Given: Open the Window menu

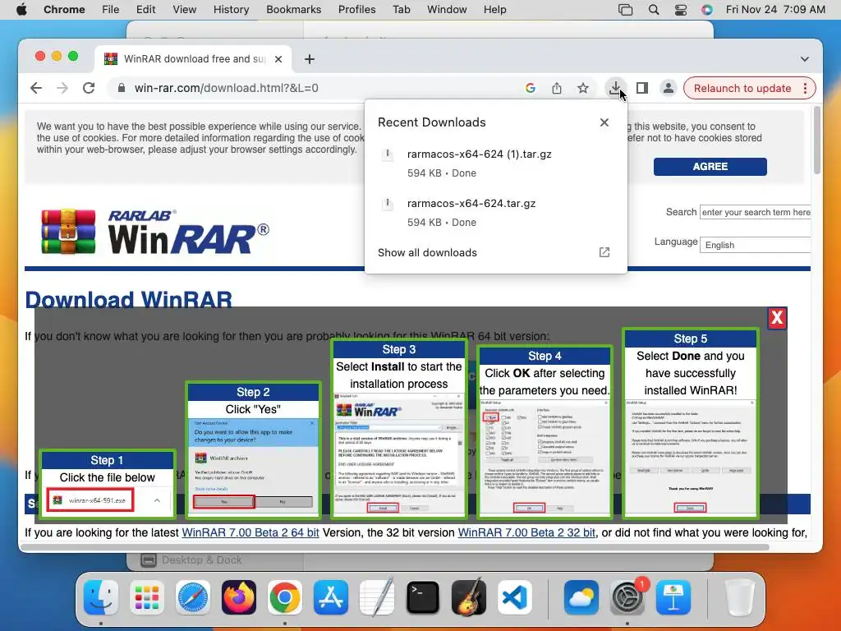Looking at the screenshot, I should click(x=447, y=10).
